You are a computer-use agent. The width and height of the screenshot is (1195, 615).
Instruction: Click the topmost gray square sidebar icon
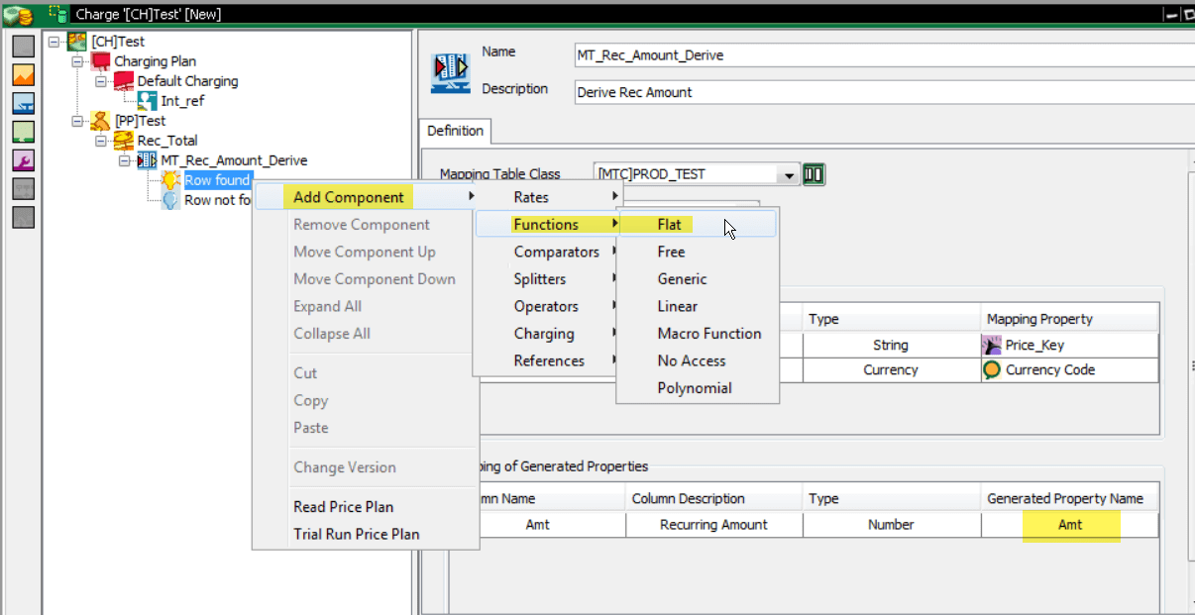(x=24, y=46)
